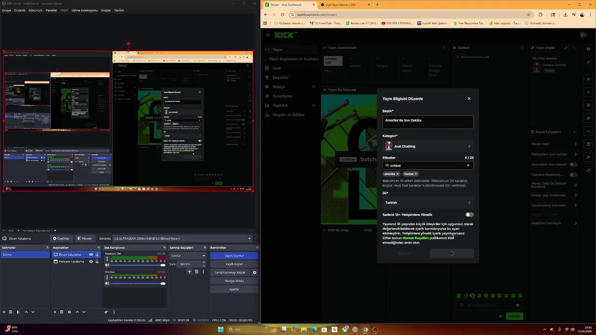Open Hizmet Koşulları link
Viewport: 596px width, 335px height.
click(415, 238)
